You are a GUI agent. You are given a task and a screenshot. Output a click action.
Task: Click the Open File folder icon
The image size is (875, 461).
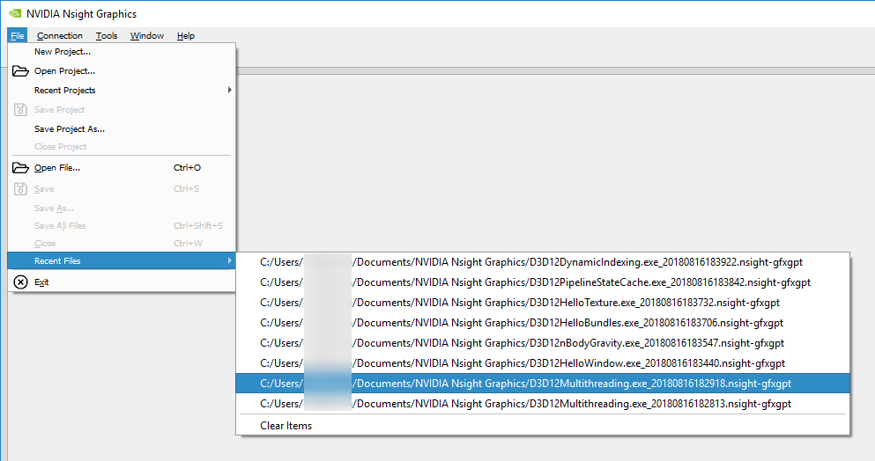click(x=20, y=168)
